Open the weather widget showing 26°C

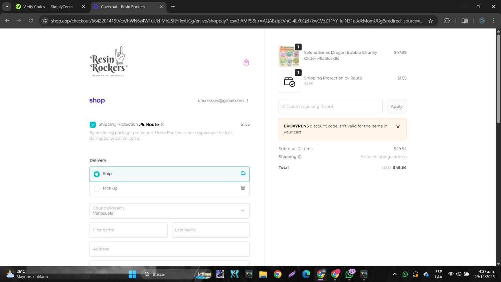[27, 274]
